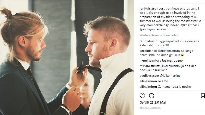Open the tefimalvestidi commenter profile
Viewport: 205px width, 115px height.
[x=149, y=41]
